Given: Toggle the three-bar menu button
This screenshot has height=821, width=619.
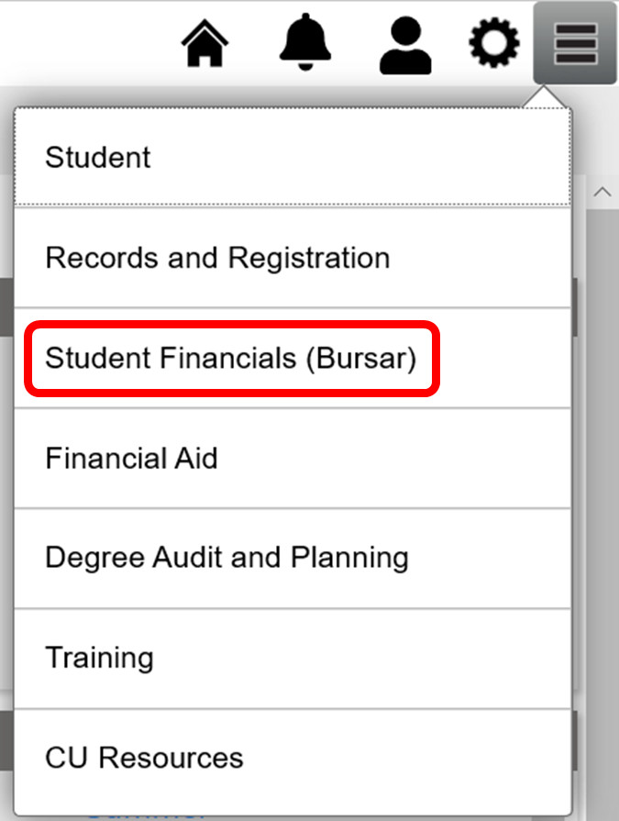Looking at the screenshot, I should 575,43.
